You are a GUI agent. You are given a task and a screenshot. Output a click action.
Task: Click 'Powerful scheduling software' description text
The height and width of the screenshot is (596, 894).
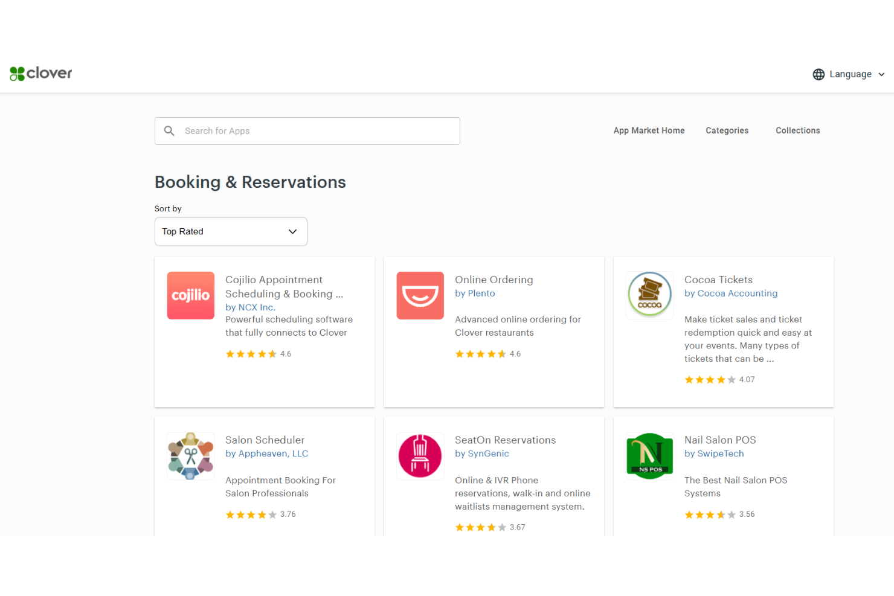coord(289,326)
